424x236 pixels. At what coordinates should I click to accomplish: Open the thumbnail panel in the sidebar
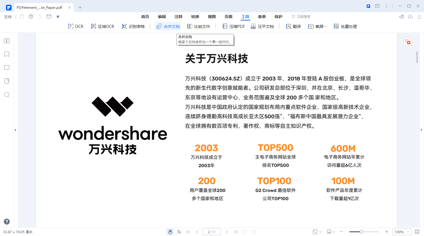[6, 41]
